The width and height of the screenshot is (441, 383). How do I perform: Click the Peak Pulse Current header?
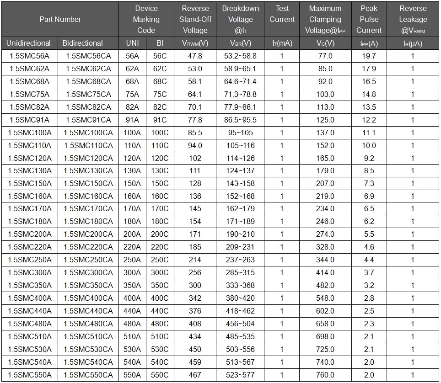pos(369,20)
